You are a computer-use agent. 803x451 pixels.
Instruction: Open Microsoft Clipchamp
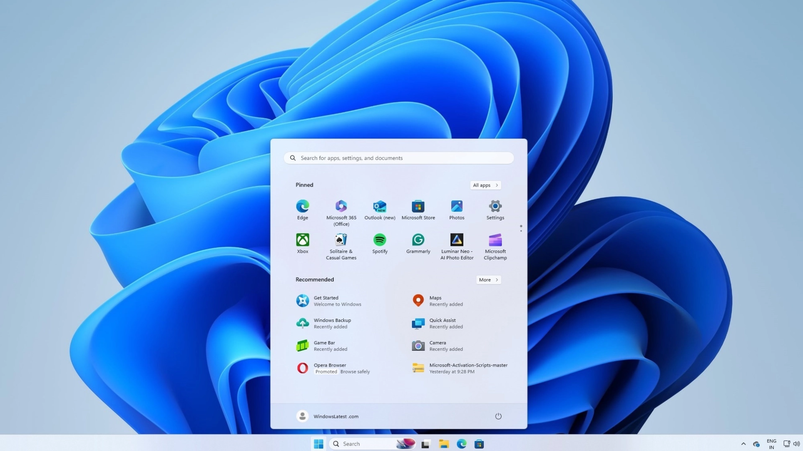[x=495, y=240]
